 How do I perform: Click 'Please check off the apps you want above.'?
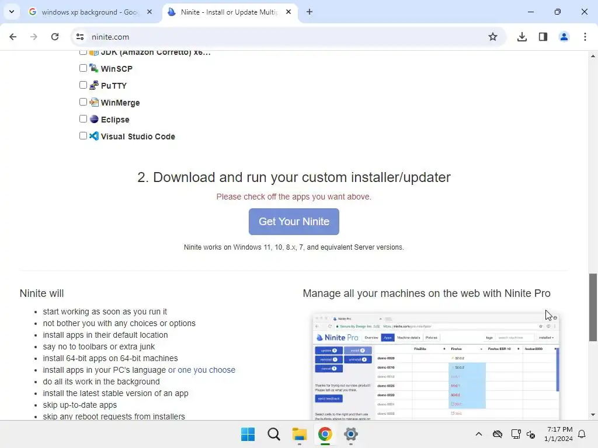tap(294, 197)
